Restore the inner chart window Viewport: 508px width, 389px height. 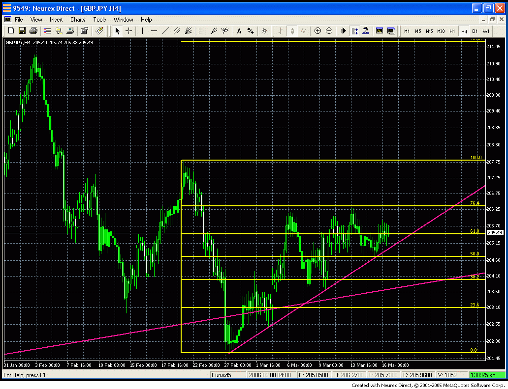pyautogui.click(x=492, y=20)
